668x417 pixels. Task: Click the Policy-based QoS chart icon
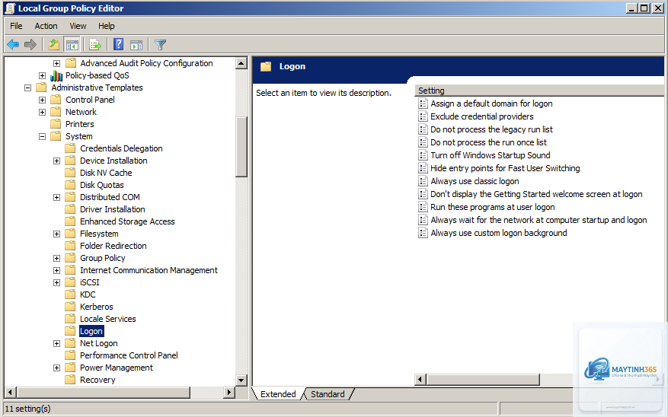coord(56,76)
